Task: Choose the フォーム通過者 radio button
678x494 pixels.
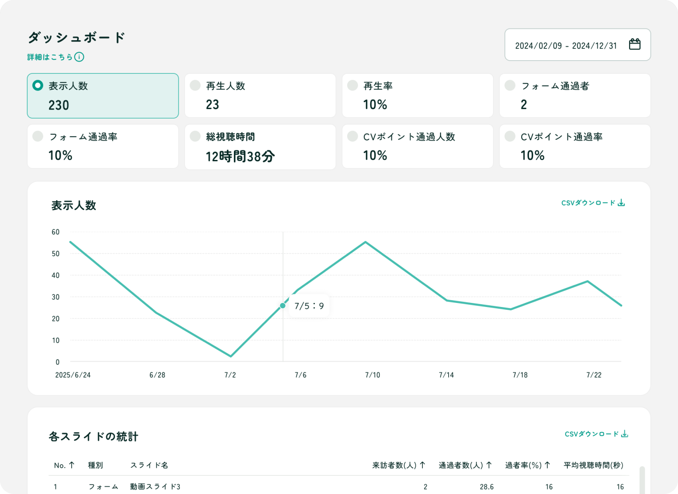Action: click(x=510, y=86)
